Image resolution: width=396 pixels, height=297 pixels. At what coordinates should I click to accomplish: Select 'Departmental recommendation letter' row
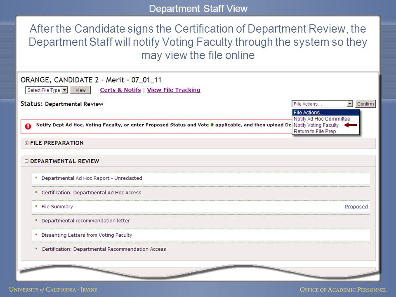pos(200,221)
